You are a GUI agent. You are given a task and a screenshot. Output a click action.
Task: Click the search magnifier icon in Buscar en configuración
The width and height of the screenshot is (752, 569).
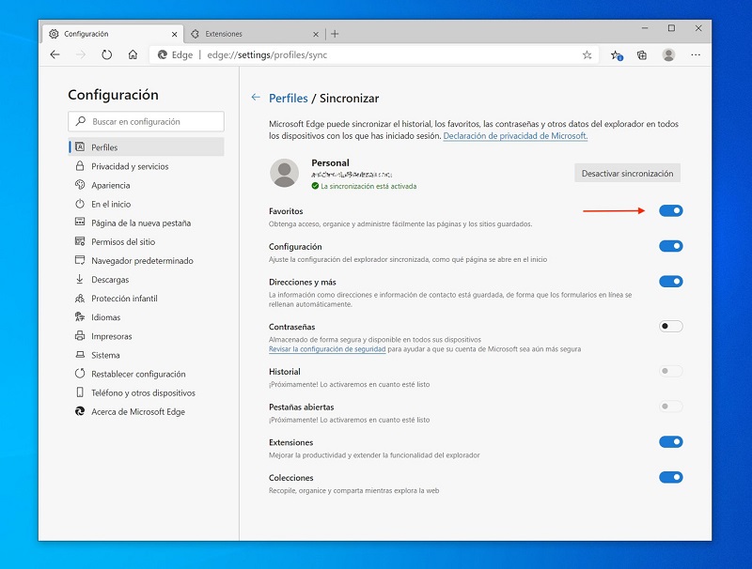(x=81, y=121)
